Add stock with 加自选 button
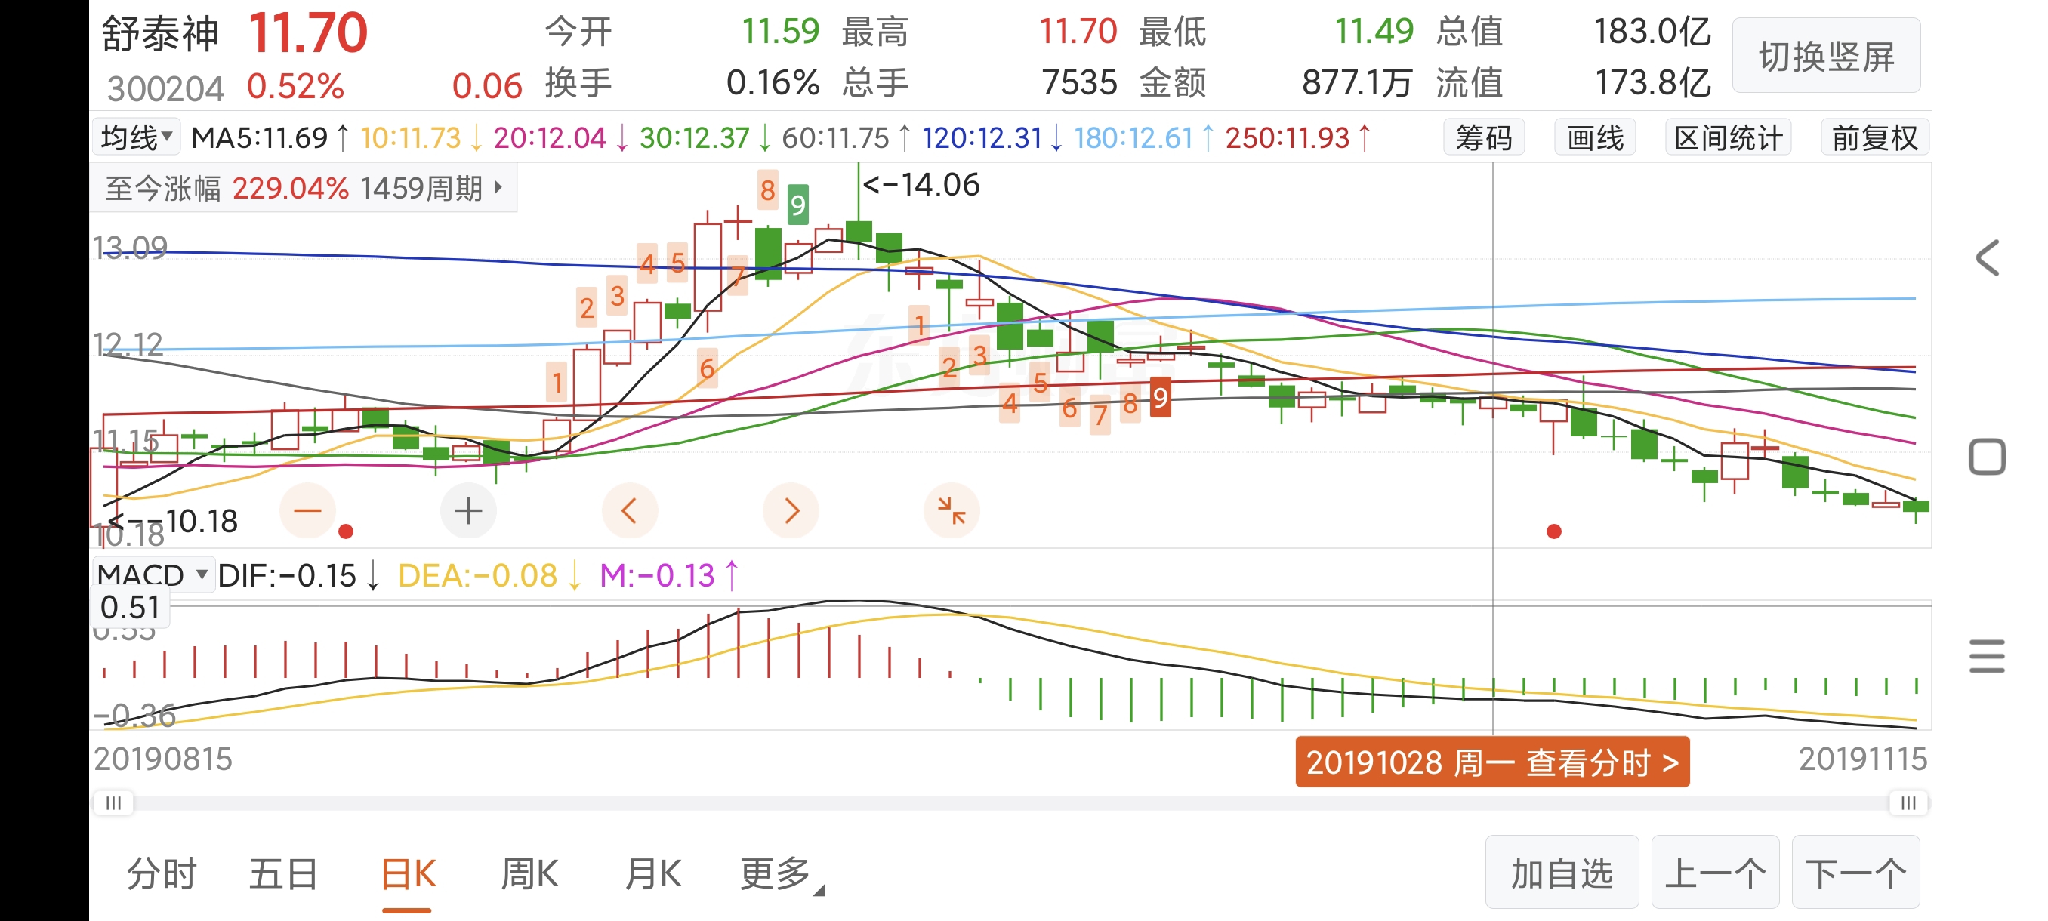Screen dimensions: 2048x921 1561,873
